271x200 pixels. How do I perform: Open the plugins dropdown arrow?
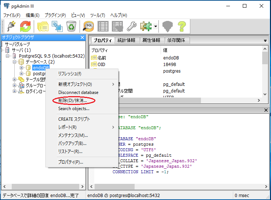pyautogui.click(x=155, y=26)
